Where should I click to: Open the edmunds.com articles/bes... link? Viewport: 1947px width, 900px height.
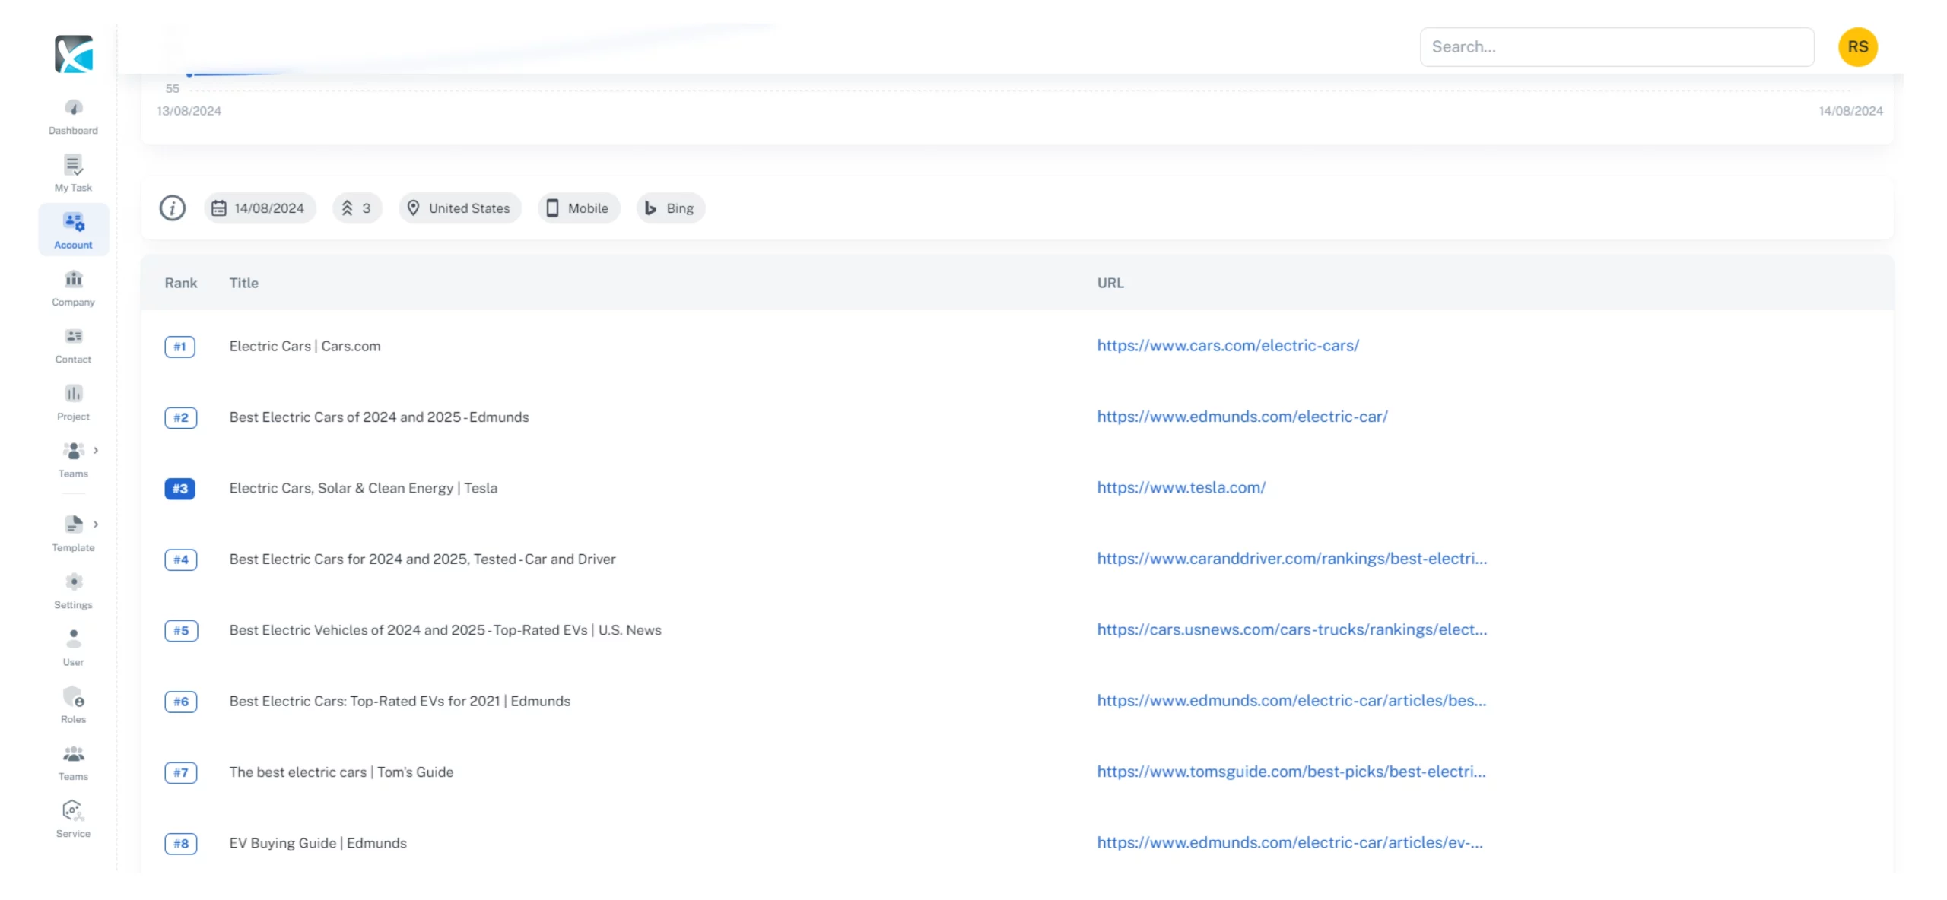[x=1291, y=700]
